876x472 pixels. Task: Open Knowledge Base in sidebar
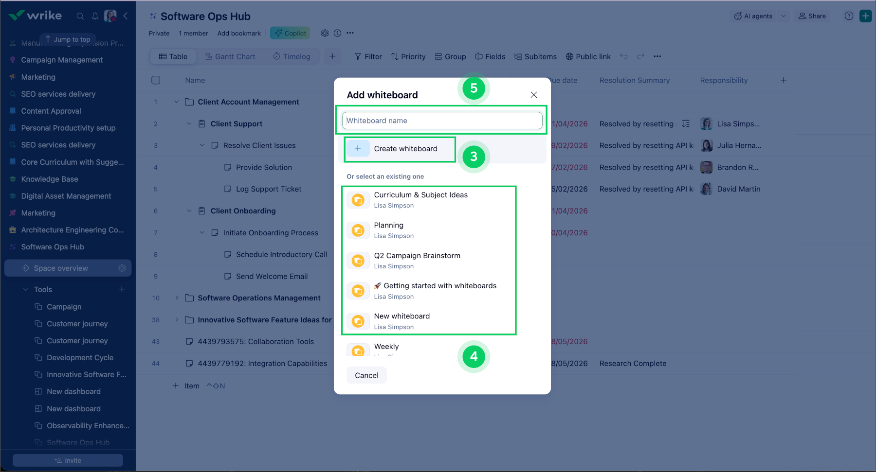tap(50, 179)
